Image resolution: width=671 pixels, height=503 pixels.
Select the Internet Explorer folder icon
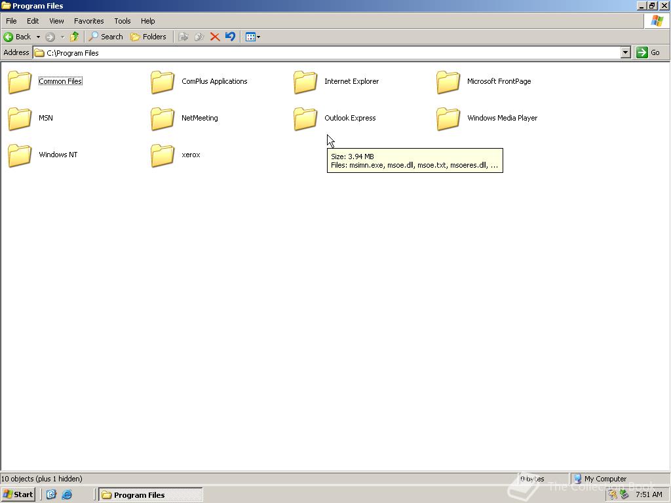tap(305, 81)
